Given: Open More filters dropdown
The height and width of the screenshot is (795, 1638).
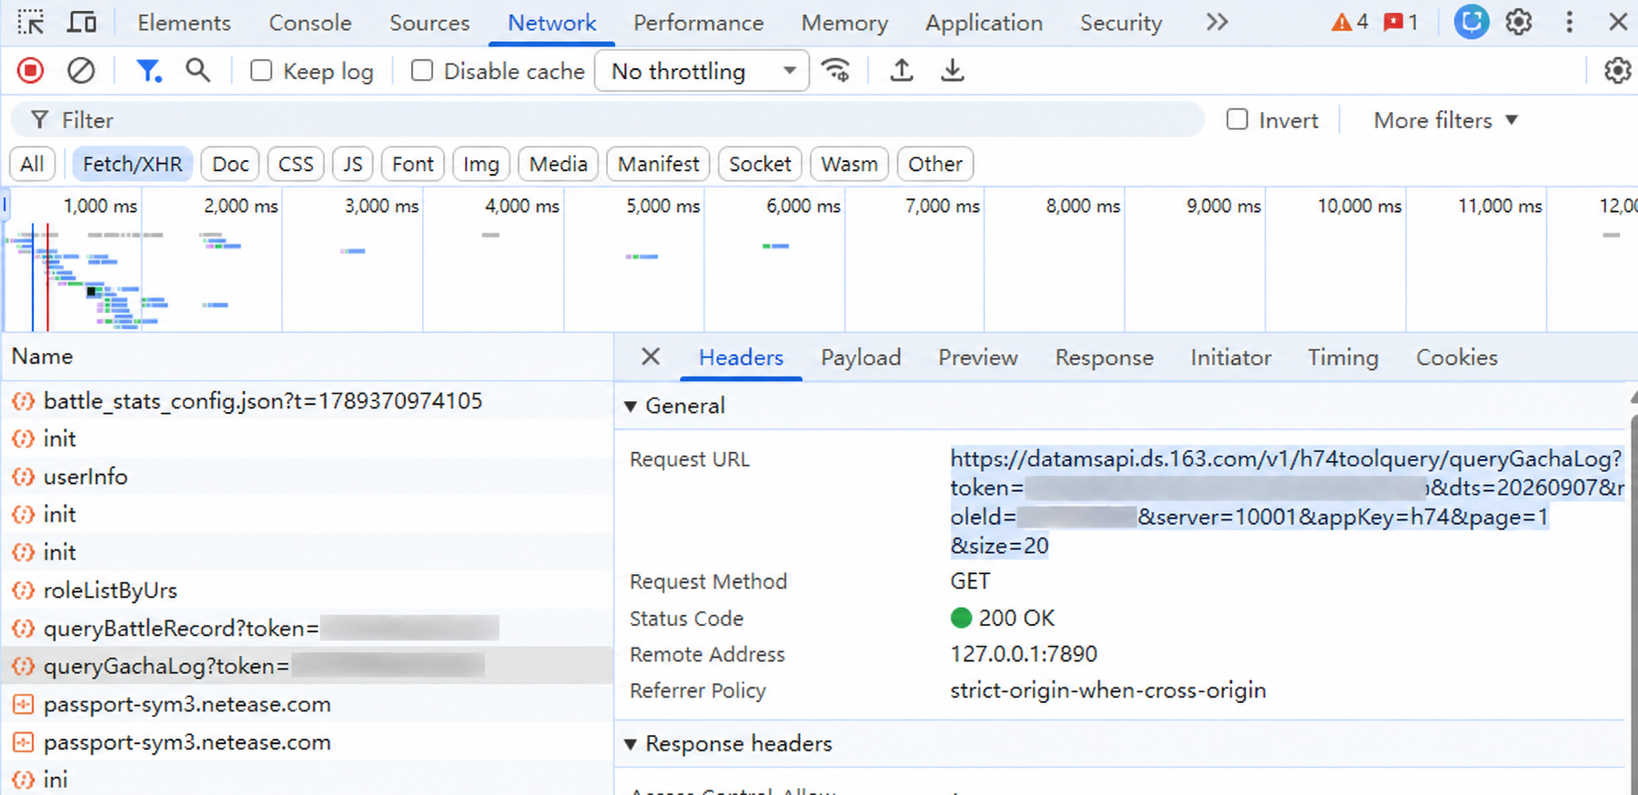Looking at the screenshot, I should click(x=1446, y=120).
